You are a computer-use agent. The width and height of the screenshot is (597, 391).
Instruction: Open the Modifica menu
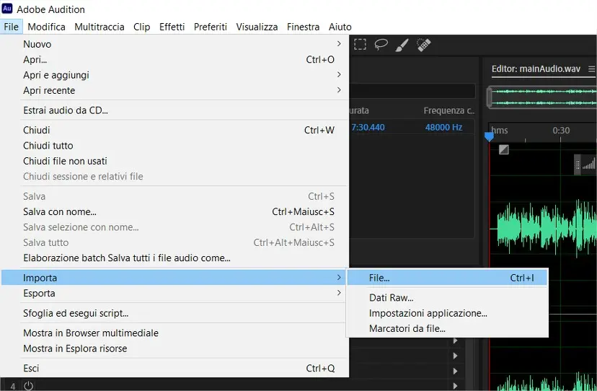(46, 27)
